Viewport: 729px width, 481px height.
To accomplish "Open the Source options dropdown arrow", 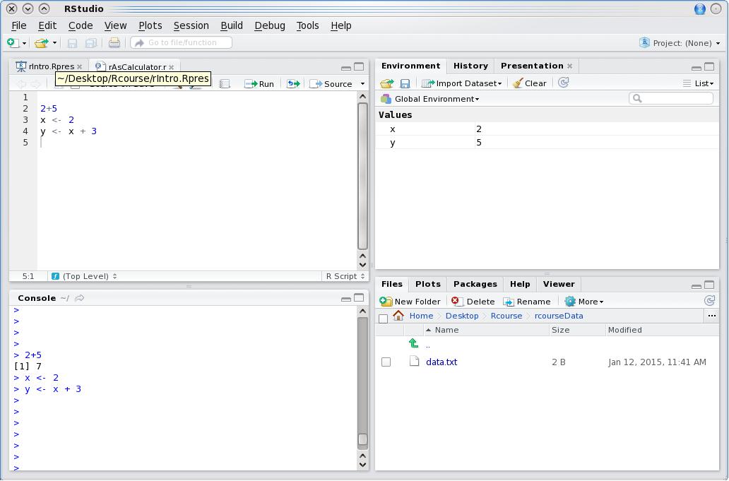I will [362, 83].
